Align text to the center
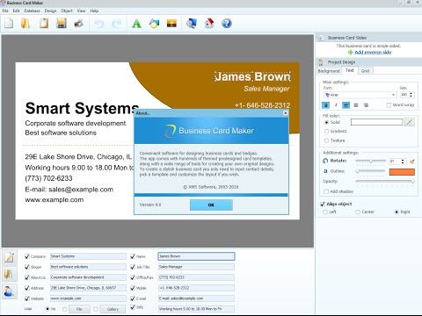This screenshot has height=316, width=422. pos(356,105)
